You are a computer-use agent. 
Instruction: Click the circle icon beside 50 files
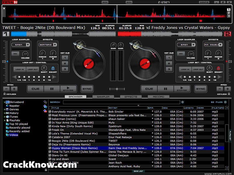click(225, 102)
